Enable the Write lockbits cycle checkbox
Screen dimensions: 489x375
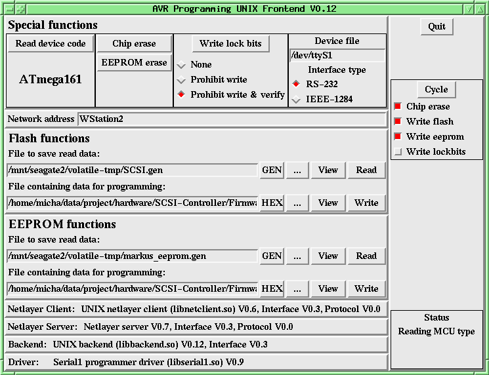[430, 151]
